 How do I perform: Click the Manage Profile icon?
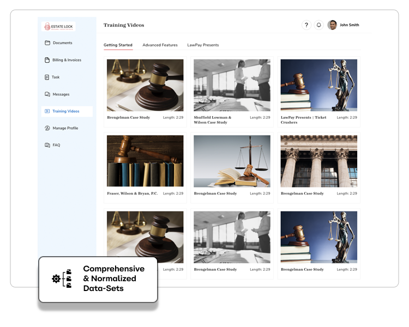pos(47,128)
